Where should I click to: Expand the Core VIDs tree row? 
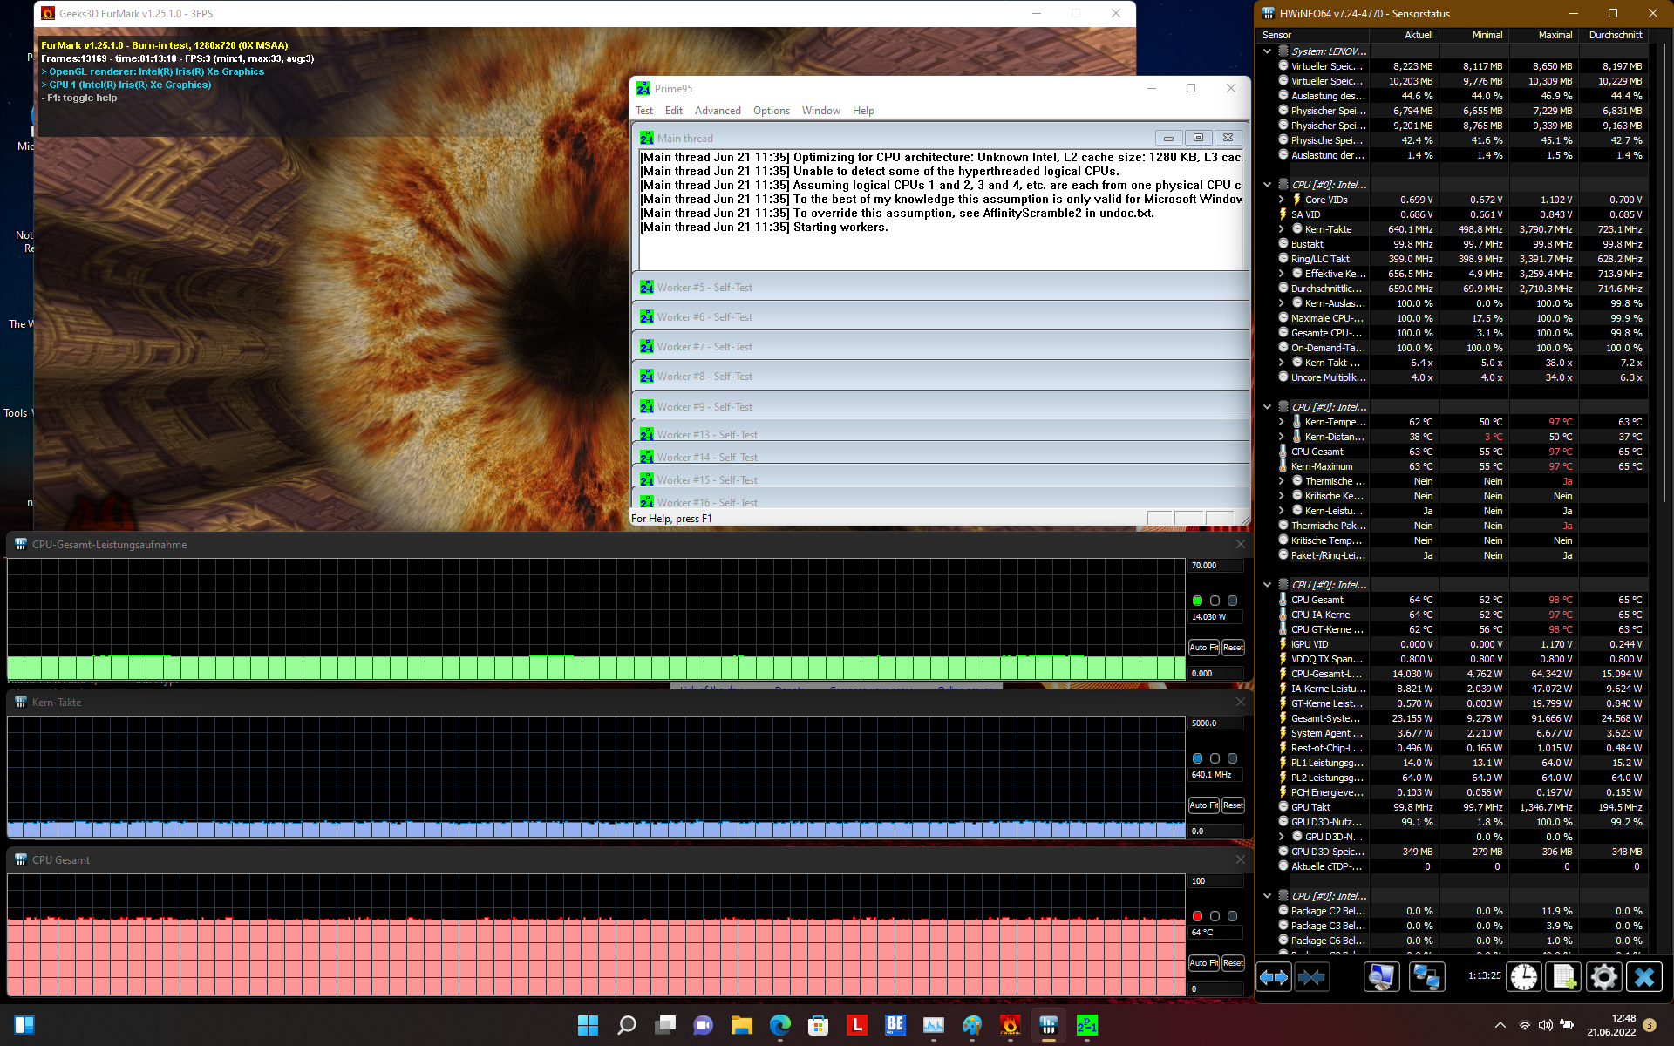pyautogui.click(x=1282, y=200)
